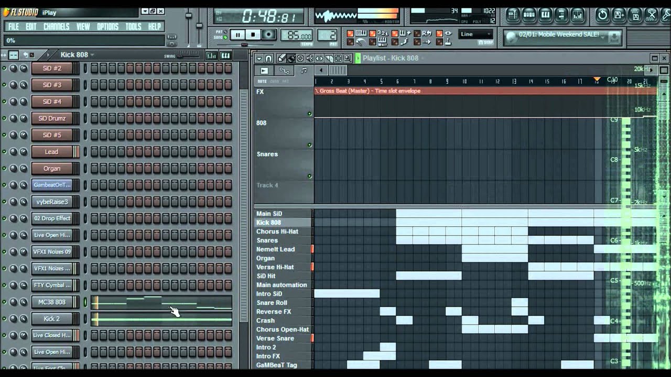Switch to automation clips focus tab icon
Viewport: 671px width, 377px height.
284,71
